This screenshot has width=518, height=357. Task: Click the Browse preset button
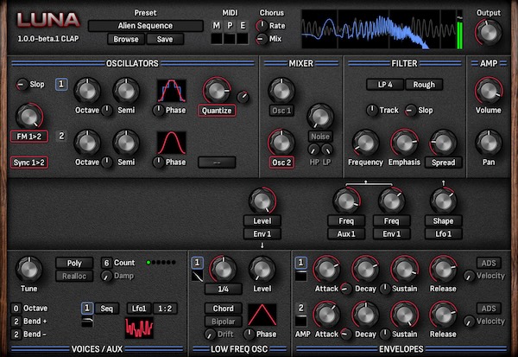click(126, 39)
